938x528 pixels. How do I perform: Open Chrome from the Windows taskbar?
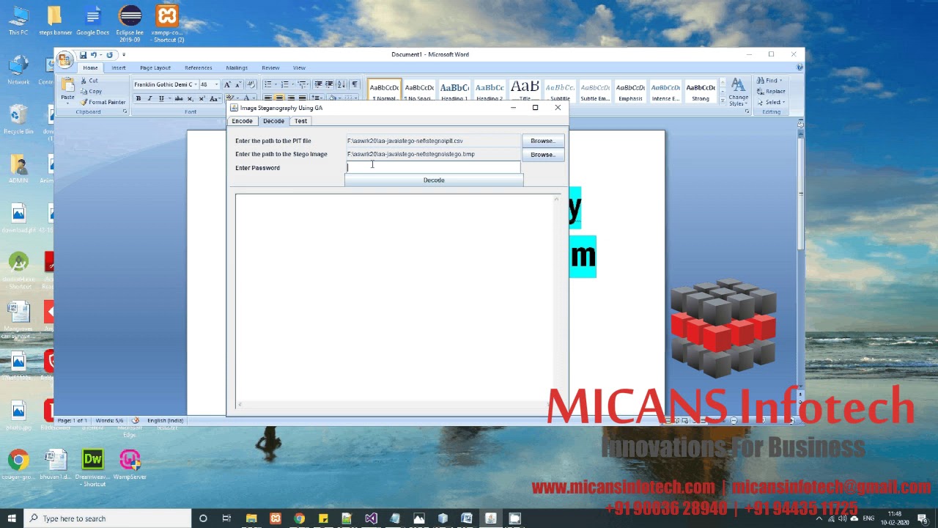299,518
